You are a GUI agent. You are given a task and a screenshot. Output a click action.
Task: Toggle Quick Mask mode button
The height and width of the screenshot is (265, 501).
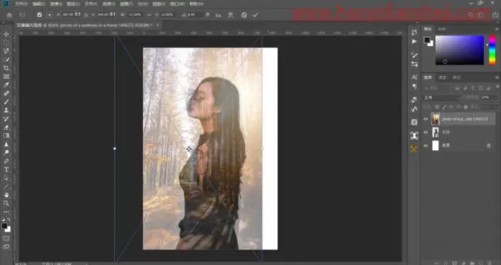tap(6, 239)
